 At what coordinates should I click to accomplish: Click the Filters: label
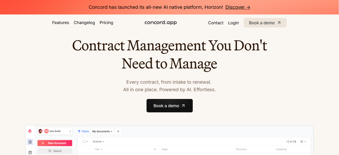pos(86,131)
